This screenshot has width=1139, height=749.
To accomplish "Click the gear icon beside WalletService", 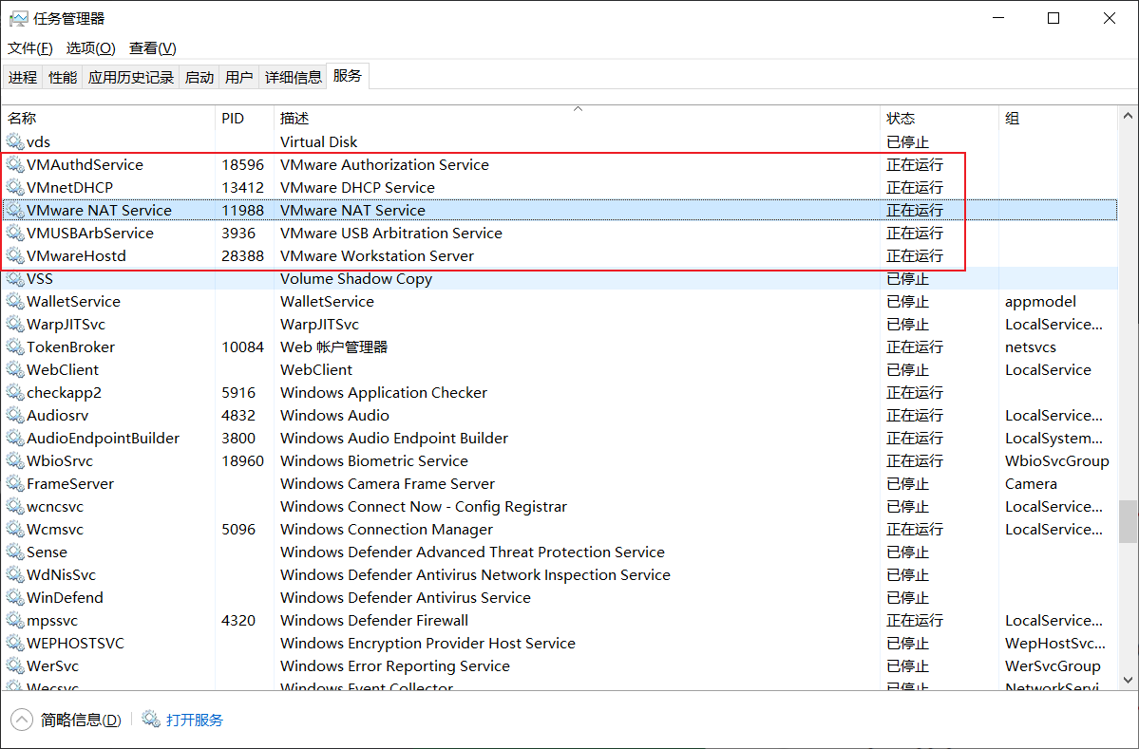I will pyautogui.click(x=15, y=301).
